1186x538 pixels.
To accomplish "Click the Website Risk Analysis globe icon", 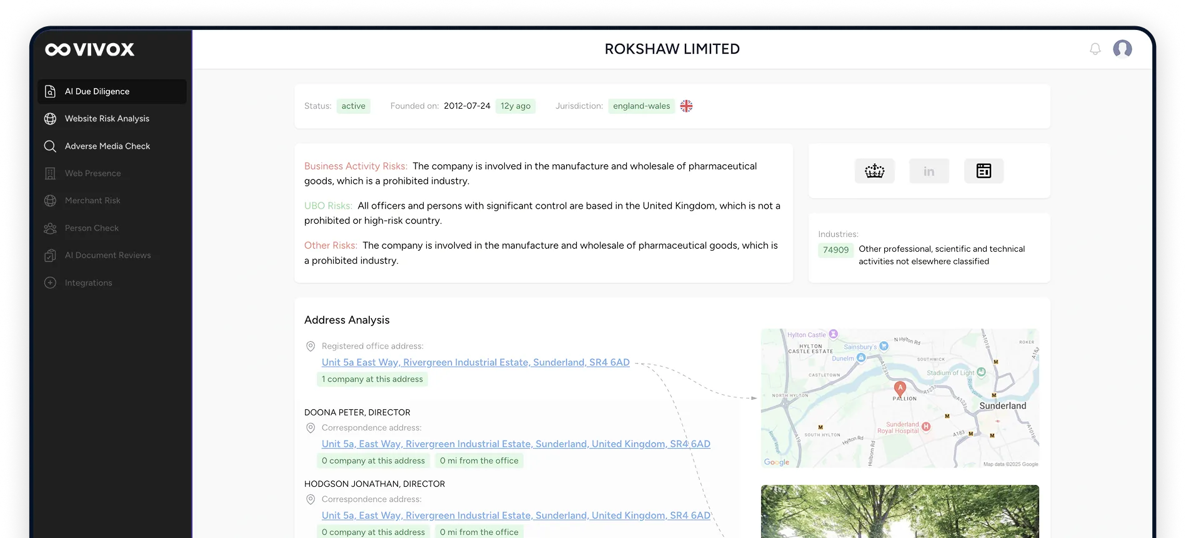I will click(51, 119).
